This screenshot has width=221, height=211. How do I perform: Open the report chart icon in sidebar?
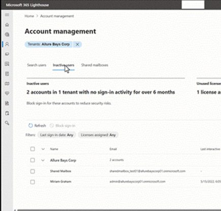point(7,103)
